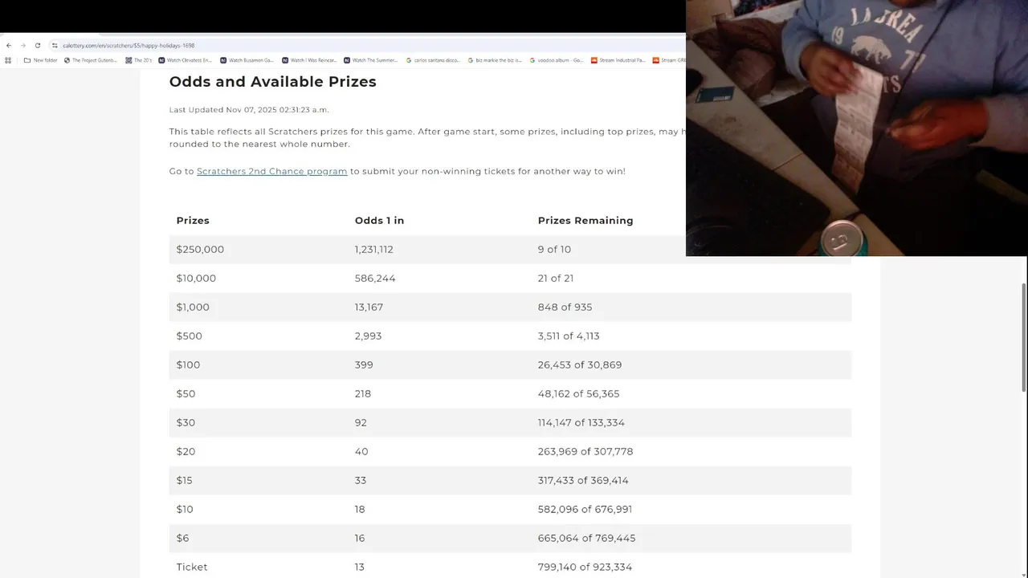The image size is (1028, 578).
Task: Open The Project Gutenberg bookmark
Action: (91, 60)
